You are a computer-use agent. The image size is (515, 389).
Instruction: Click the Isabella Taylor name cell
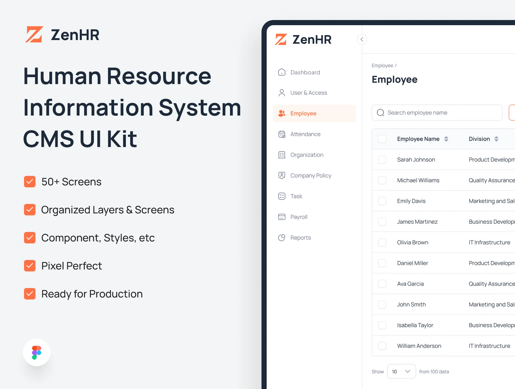tap(415, 325)
